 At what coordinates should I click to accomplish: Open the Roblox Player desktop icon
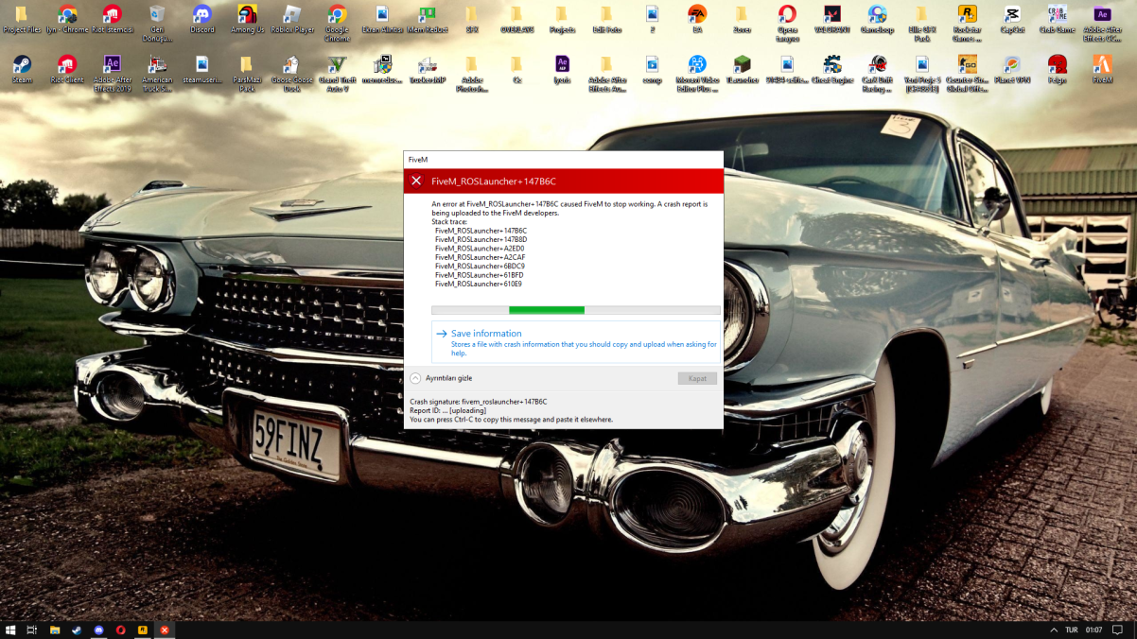point(292,19)
